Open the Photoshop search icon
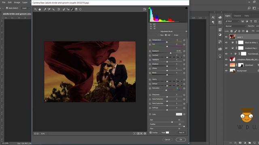259x145 pixels. click(x=249, y=8)
